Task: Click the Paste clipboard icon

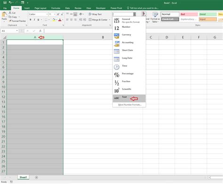Action: click(4, 15)
